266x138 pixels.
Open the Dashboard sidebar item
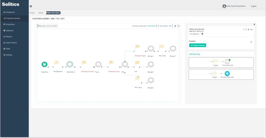(9, 12)
